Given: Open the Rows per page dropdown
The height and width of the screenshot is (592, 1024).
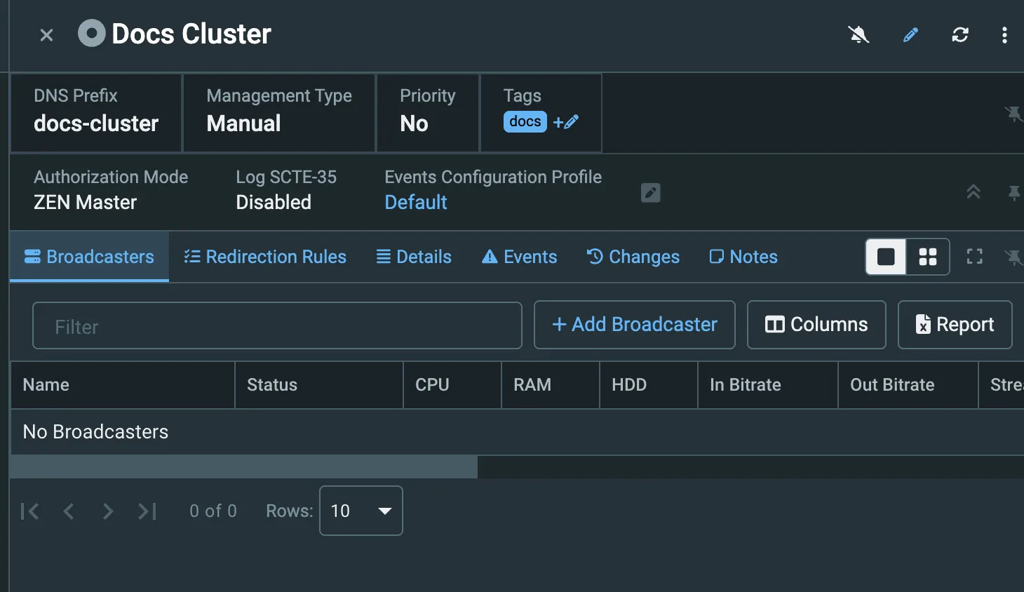Looking at the screenshot, I should point(361,511).
